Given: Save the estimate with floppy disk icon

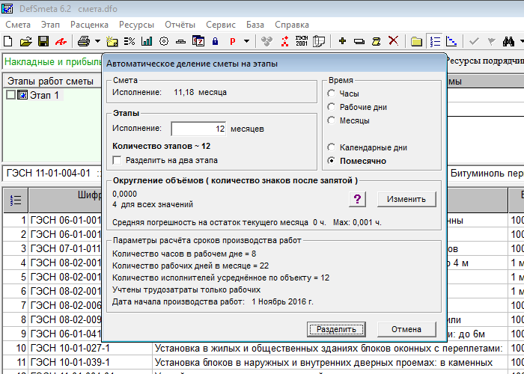Looking at the screenshot, I should (x=43, y=40).
